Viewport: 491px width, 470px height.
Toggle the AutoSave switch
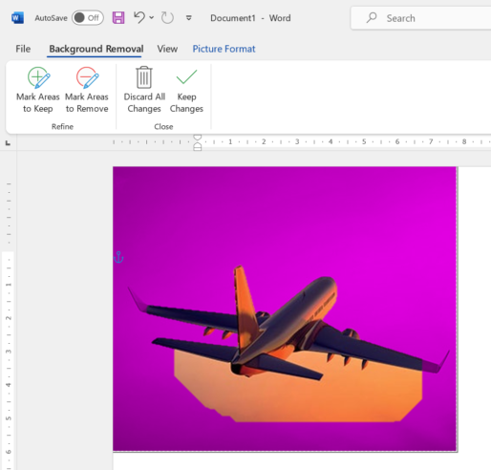88,18
